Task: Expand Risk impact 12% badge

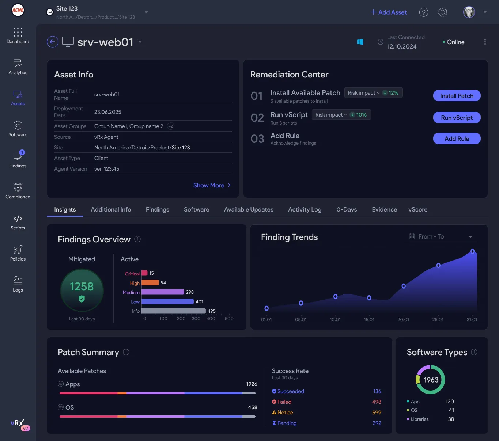Action: tap(373, 93)
